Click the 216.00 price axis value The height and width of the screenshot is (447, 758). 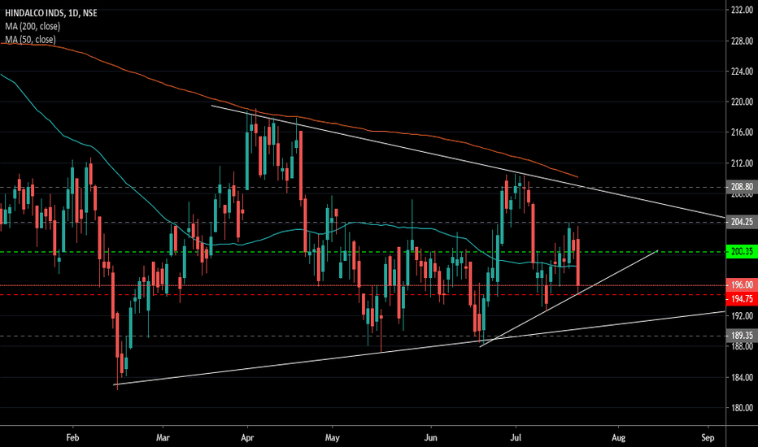tap(742, 132)
